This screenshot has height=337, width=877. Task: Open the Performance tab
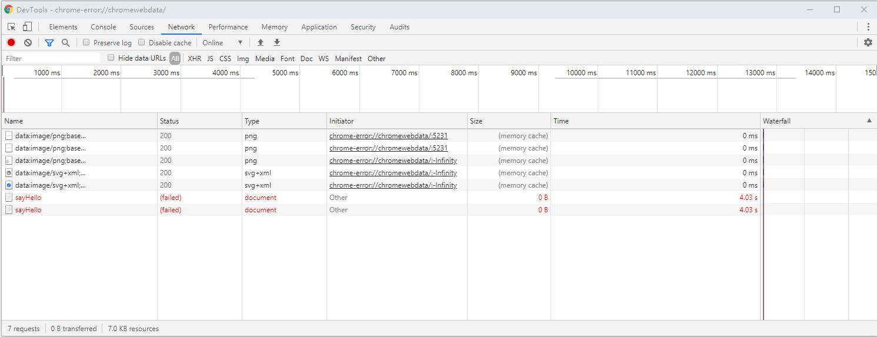pos(228,27)
